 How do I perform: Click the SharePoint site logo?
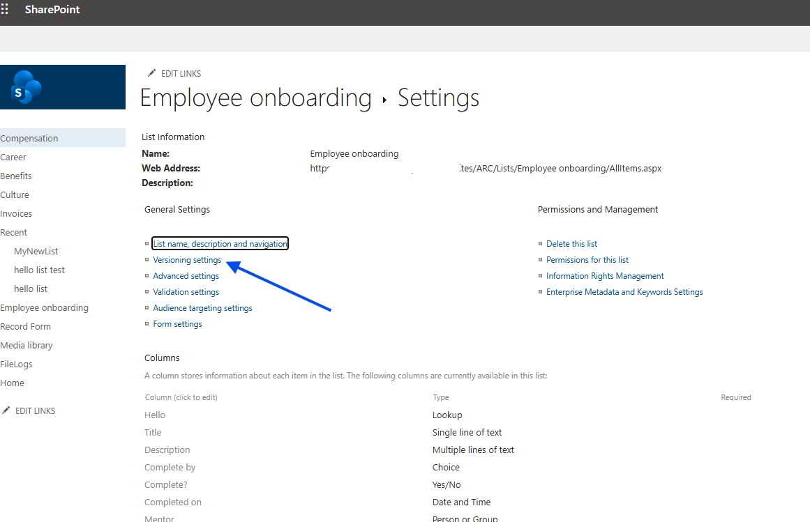pos(27,88)
